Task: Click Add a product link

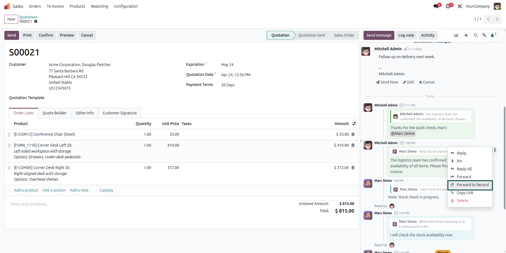Action: [x=26, y=190]
